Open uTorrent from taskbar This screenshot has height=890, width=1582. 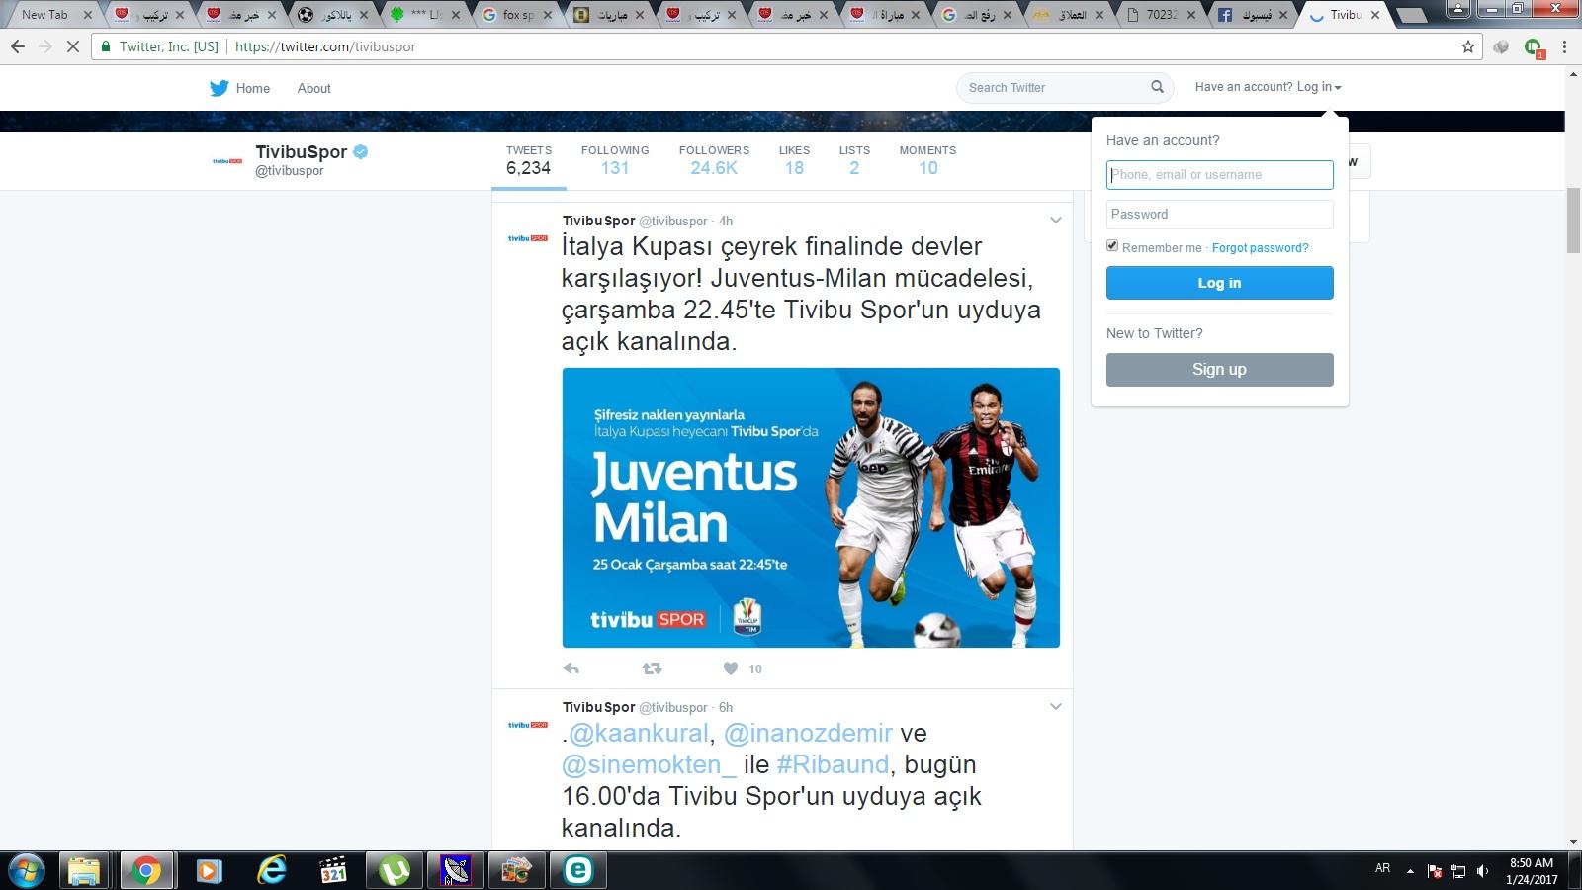(395, 870)
